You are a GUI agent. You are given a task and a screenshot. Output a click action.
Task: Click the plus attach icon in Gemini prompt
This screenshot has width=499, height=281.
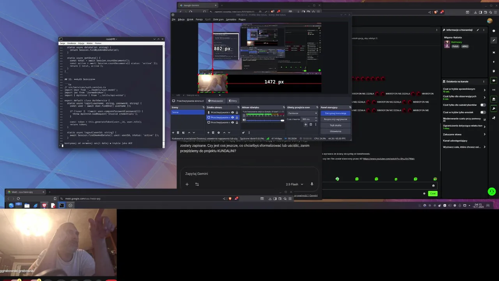pos(187,184)
